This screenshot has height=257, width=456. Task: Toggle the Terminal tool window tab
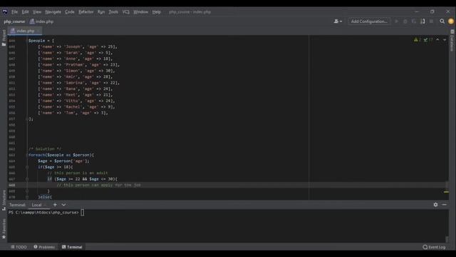coord(72,247)
